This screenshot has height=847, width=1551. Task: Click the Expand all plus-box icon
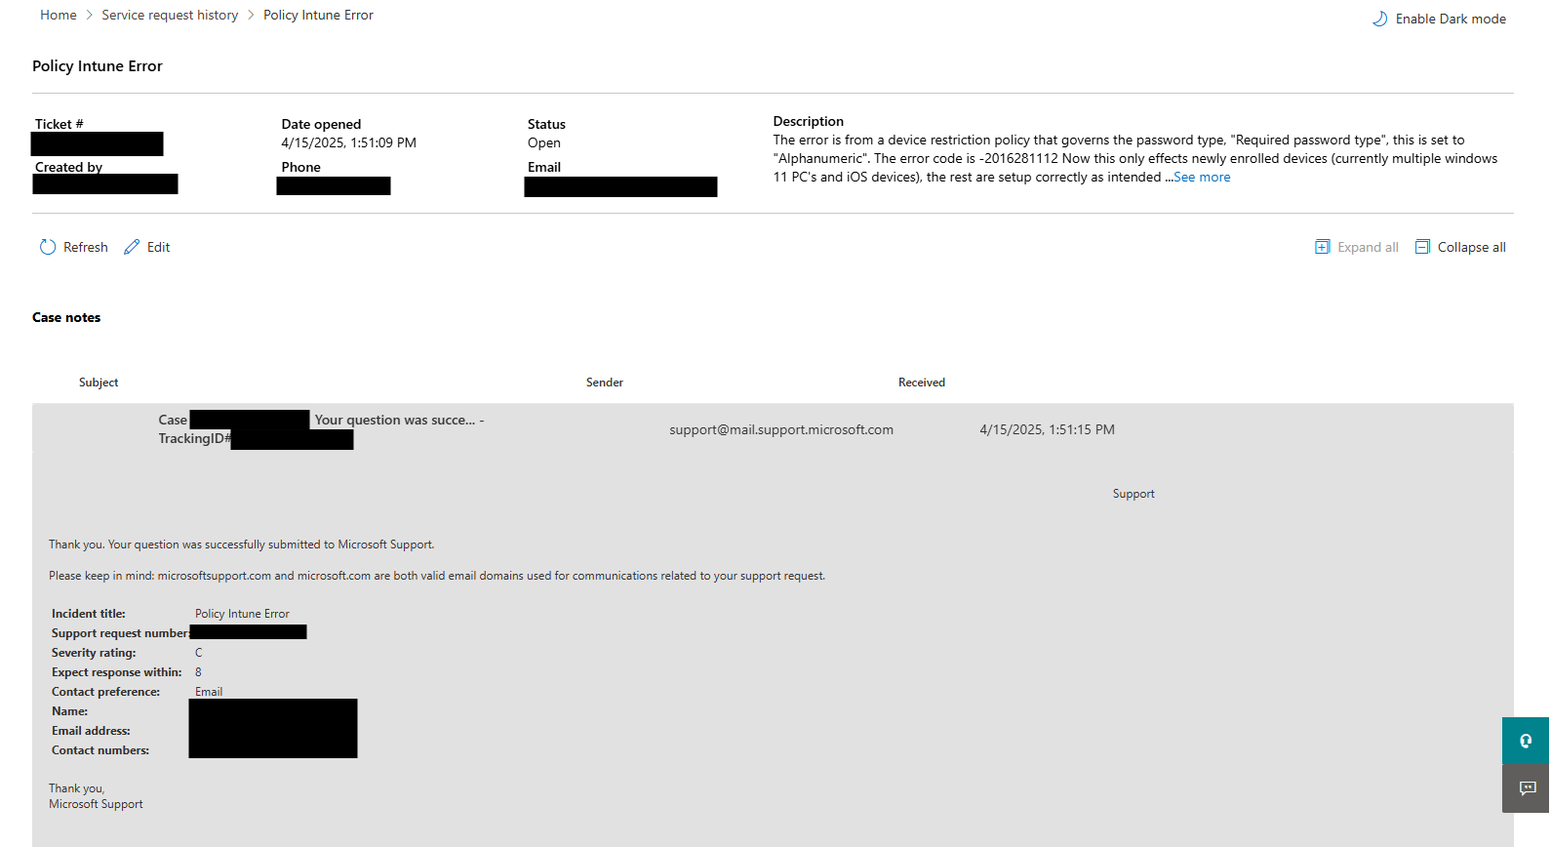(x=1323, y=247)
